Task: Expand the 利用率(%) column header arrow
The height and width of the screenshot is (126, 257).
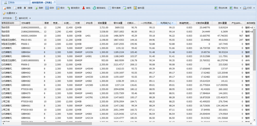Action: 172,23
